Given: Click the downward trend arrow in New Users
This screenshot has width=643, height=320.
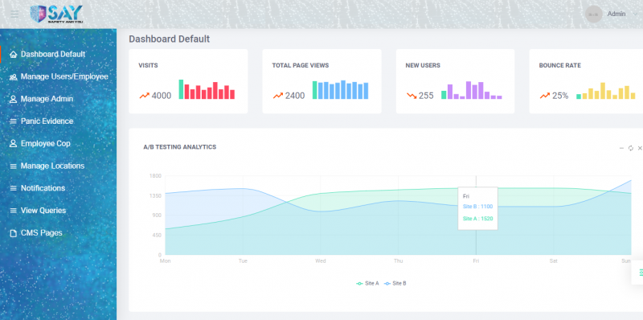Looking at the screenshot, I should (x=412, y=96).
